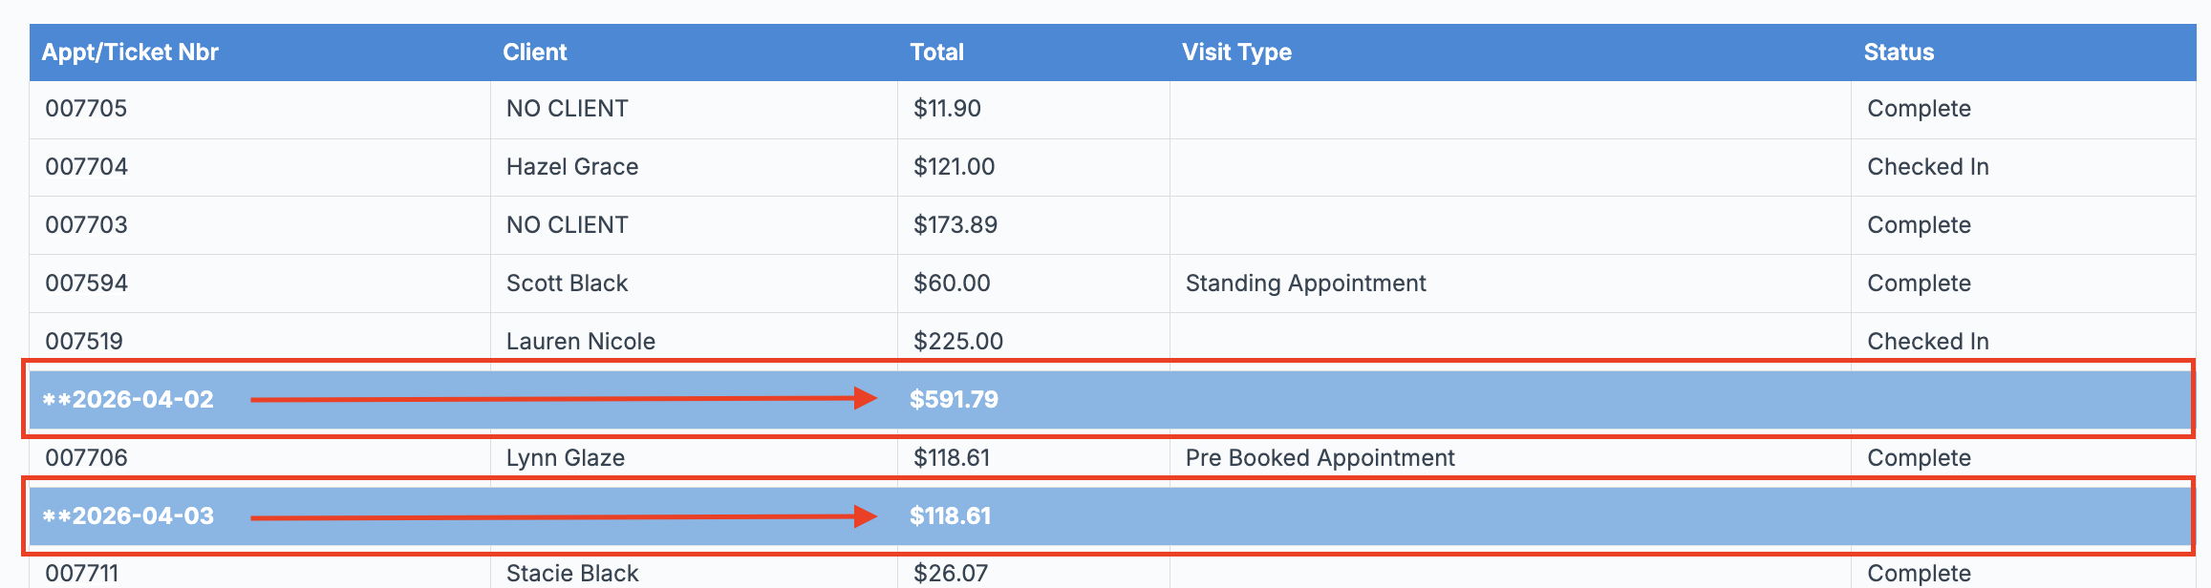This screenshot has width=2211, height=588.
Task: Click the $173.89 total of ticket 007703
Action: tap(955, 225)
